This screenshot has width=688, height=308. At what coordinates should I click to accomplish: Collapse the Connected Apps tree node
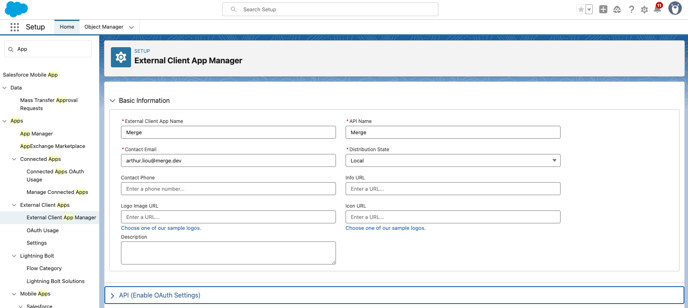[14, 159]
